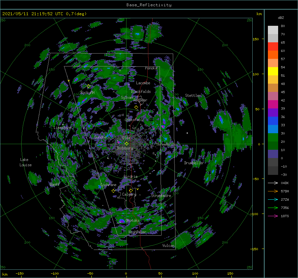Image resolution: width=298 pixels, height=278 pixels.
Task: Click the Blackfalds label
Action: [x=141, y=92]
